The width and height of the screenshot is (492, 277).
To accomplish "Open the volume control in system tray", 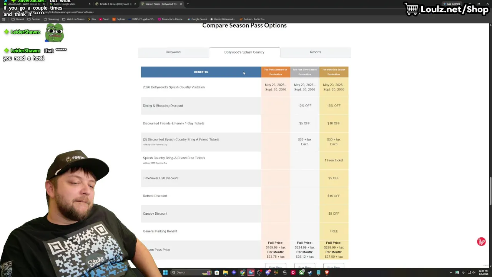I will pos(474,272).
